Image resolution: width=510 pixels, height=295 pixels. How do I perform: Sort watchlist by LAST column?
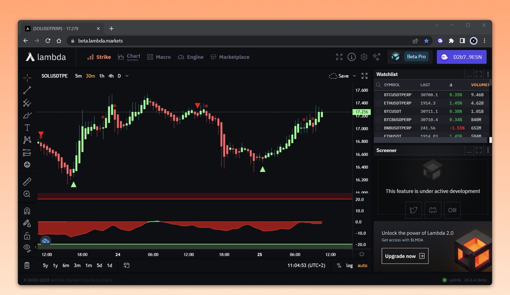coord(425,85)
